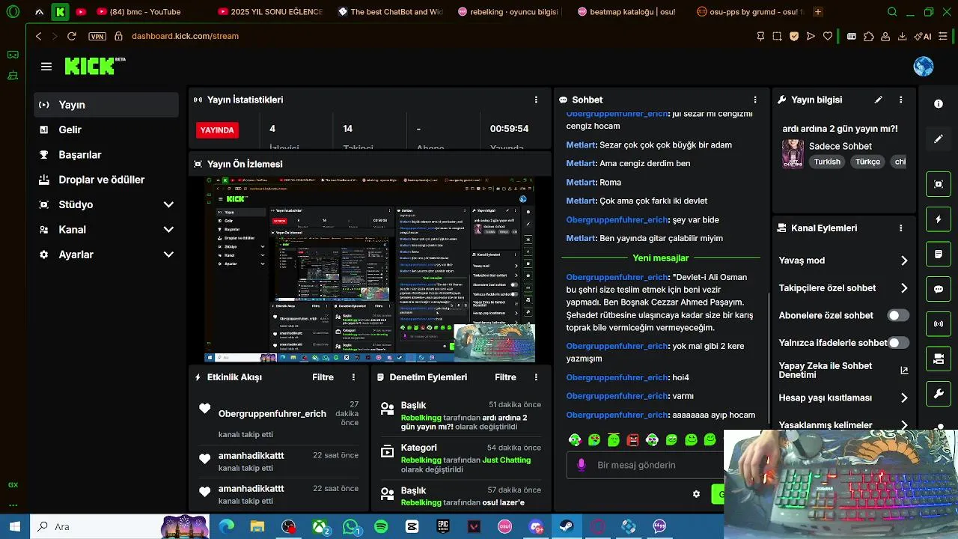Click the Turkish tag
Image resolution: width=958 pixels, height=539 pixels.
(x=827, y=162)
